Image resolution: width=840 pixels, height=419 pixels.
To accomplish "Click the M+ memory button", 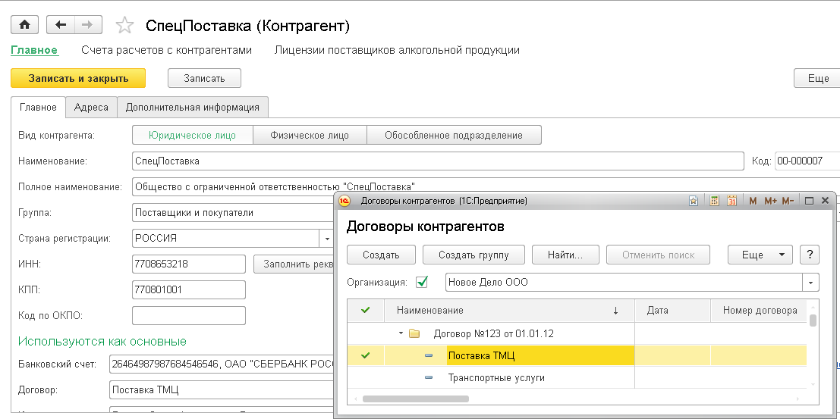I will point(770,201).
